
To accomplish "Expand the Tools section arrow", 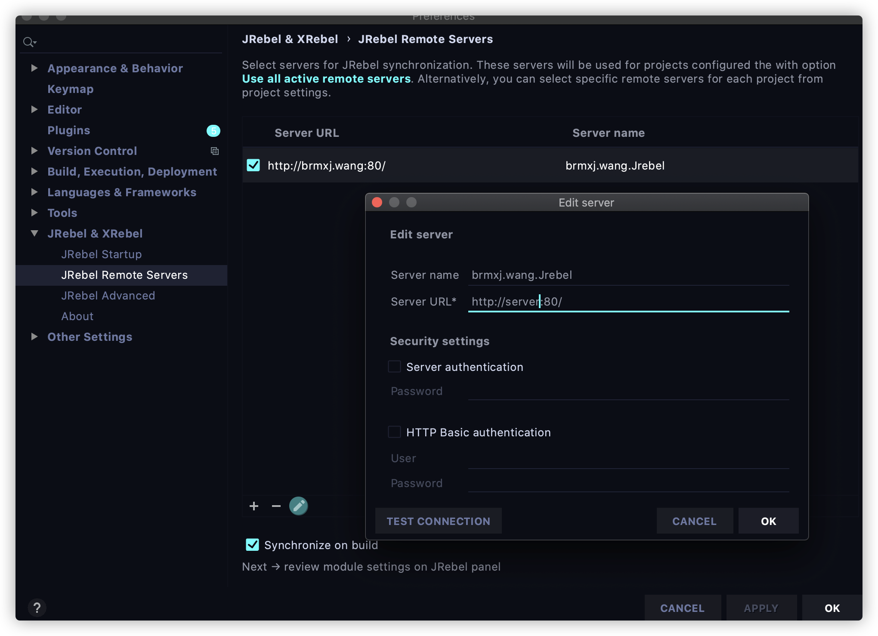I will tap(34, 213).
